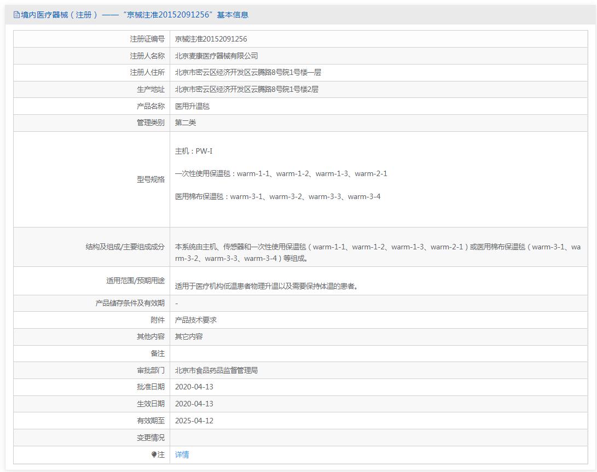Click the 注册证编号 label
The width and height of the screenshot is (597, 472).
coord(147,39)
